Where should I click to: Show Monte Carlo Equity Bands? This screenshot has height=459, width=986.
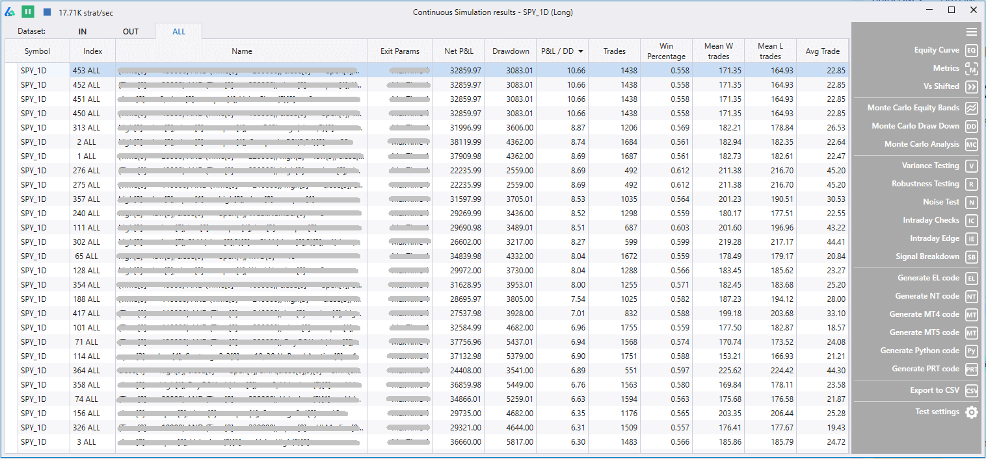971,108
